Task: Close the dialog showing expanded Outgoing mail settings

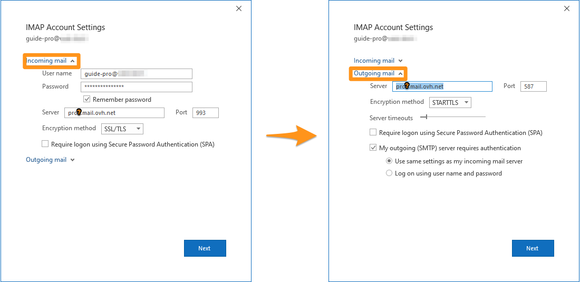Action: 567,8
